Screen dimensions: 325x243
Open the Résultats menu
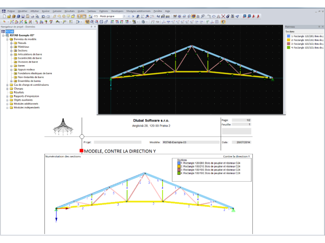click(x=69, y=11)
